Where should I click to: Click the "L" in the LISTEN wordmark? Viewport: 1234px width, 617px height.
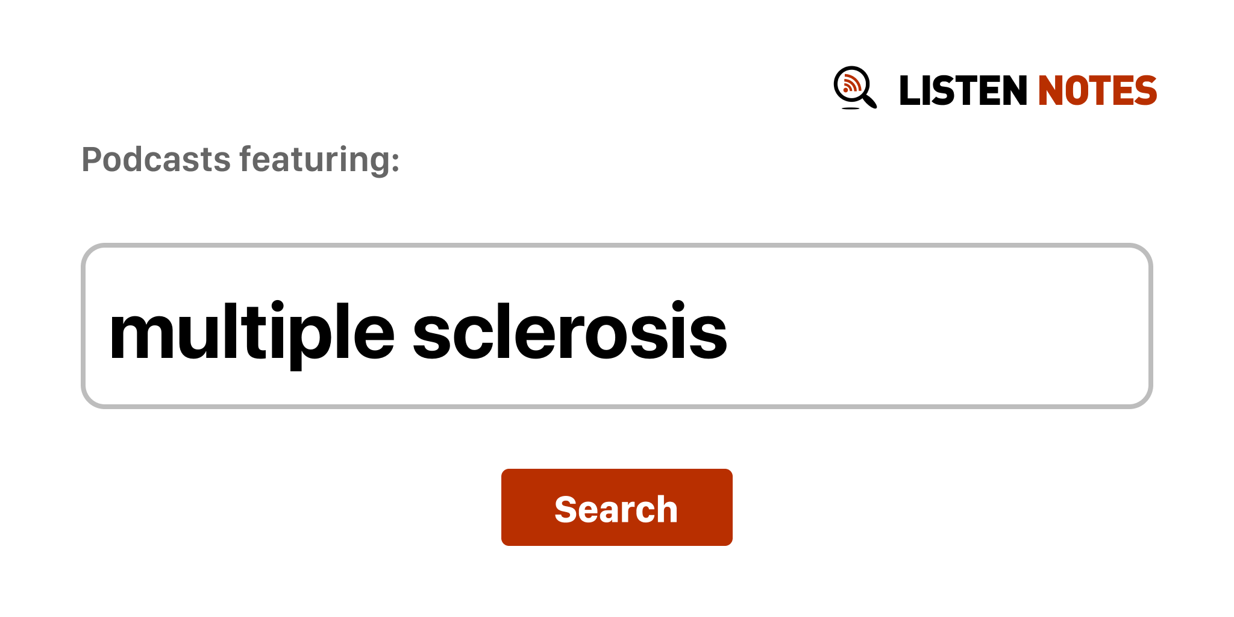point(909,91)
